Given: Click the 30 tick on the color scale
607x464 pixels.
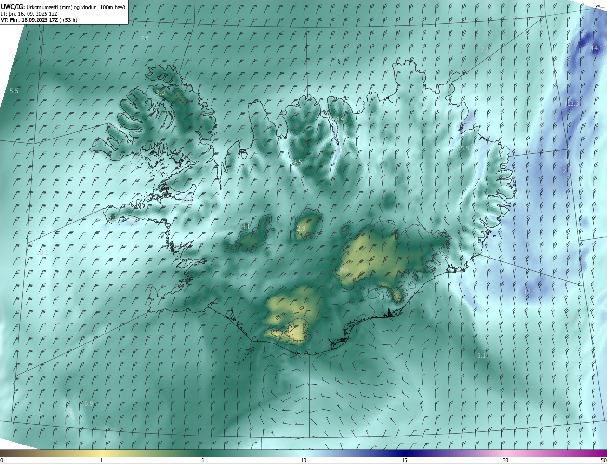Looking at the screenshot, I should pos(506,461).
